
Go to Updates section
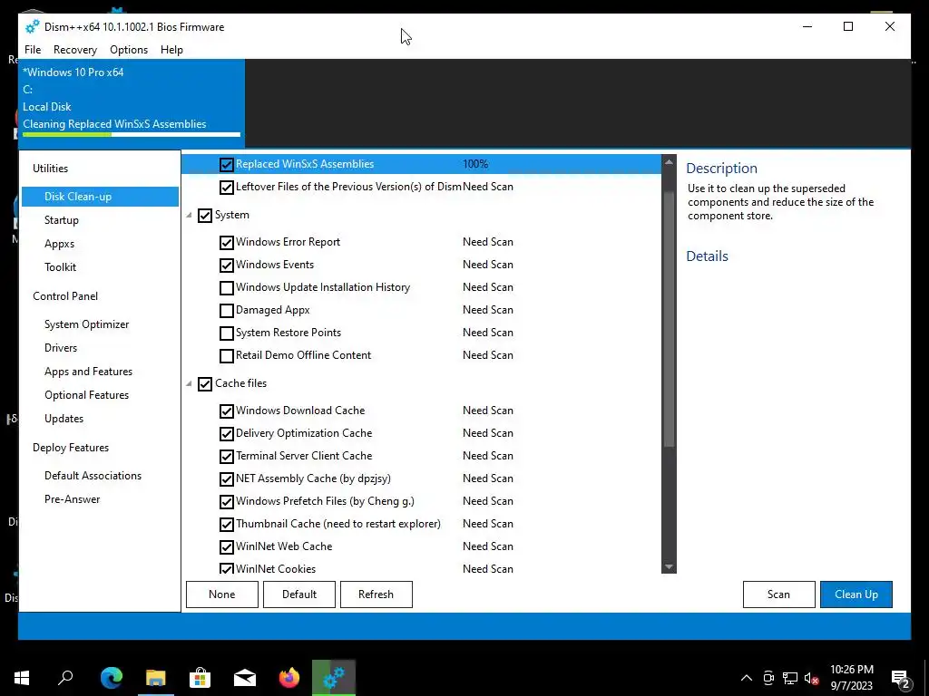(64, 419)
